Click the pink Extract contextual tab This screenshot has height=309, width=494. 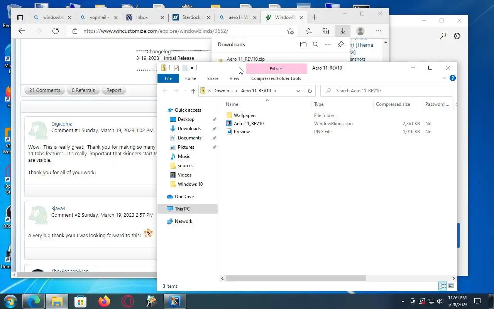pyautogui.click(x=276, y=68)
